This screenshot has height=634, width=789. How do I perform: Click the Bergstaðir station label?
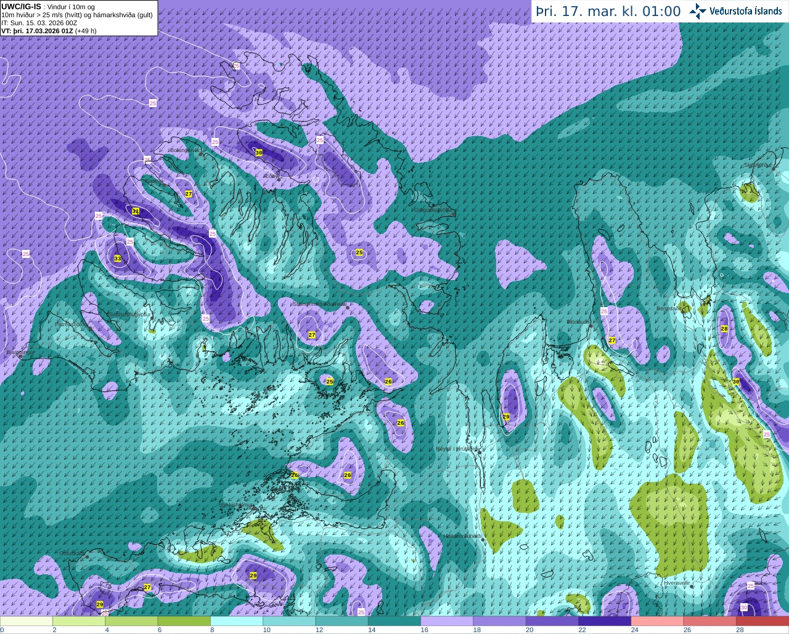[x=668, y=308]
